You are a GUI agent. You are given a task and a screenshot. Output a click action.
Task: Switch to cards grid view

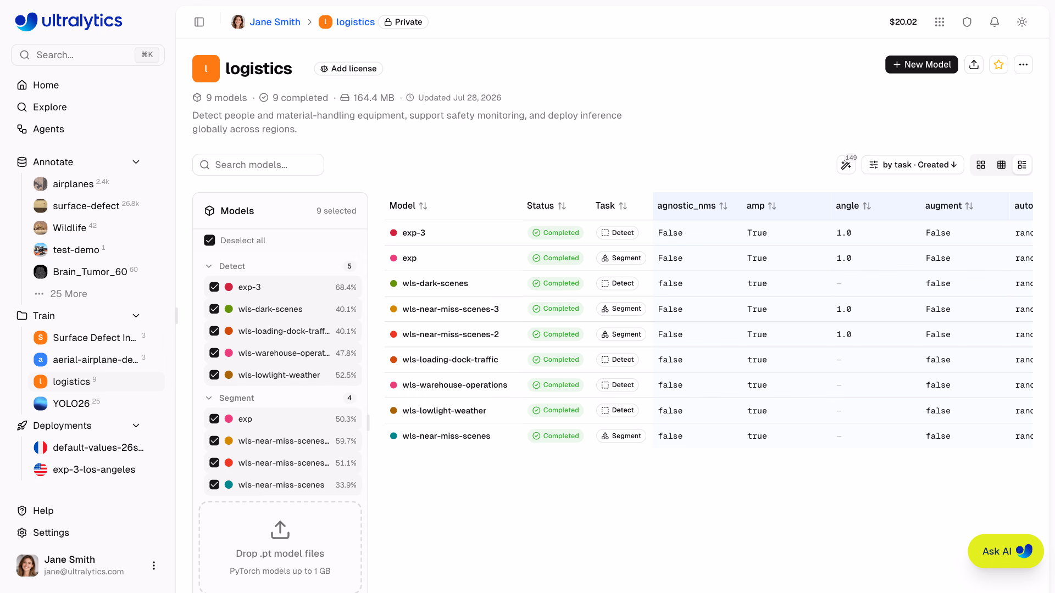point(981,165)
